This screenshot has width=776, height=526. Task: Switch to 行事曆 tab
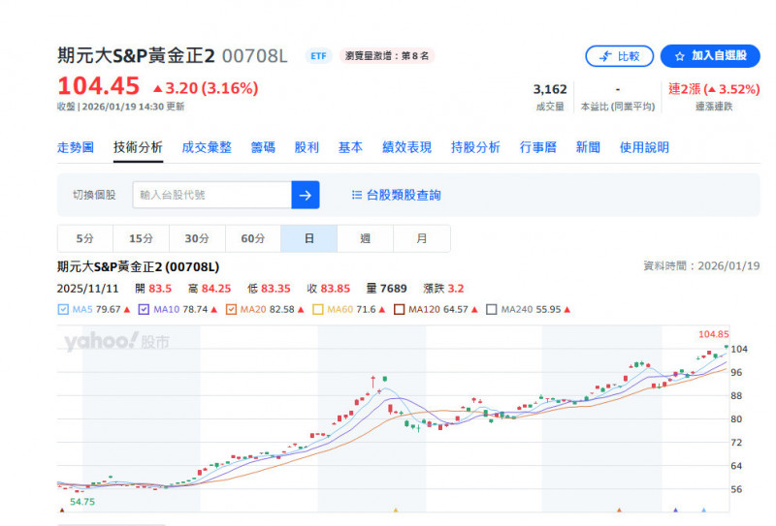538,147
